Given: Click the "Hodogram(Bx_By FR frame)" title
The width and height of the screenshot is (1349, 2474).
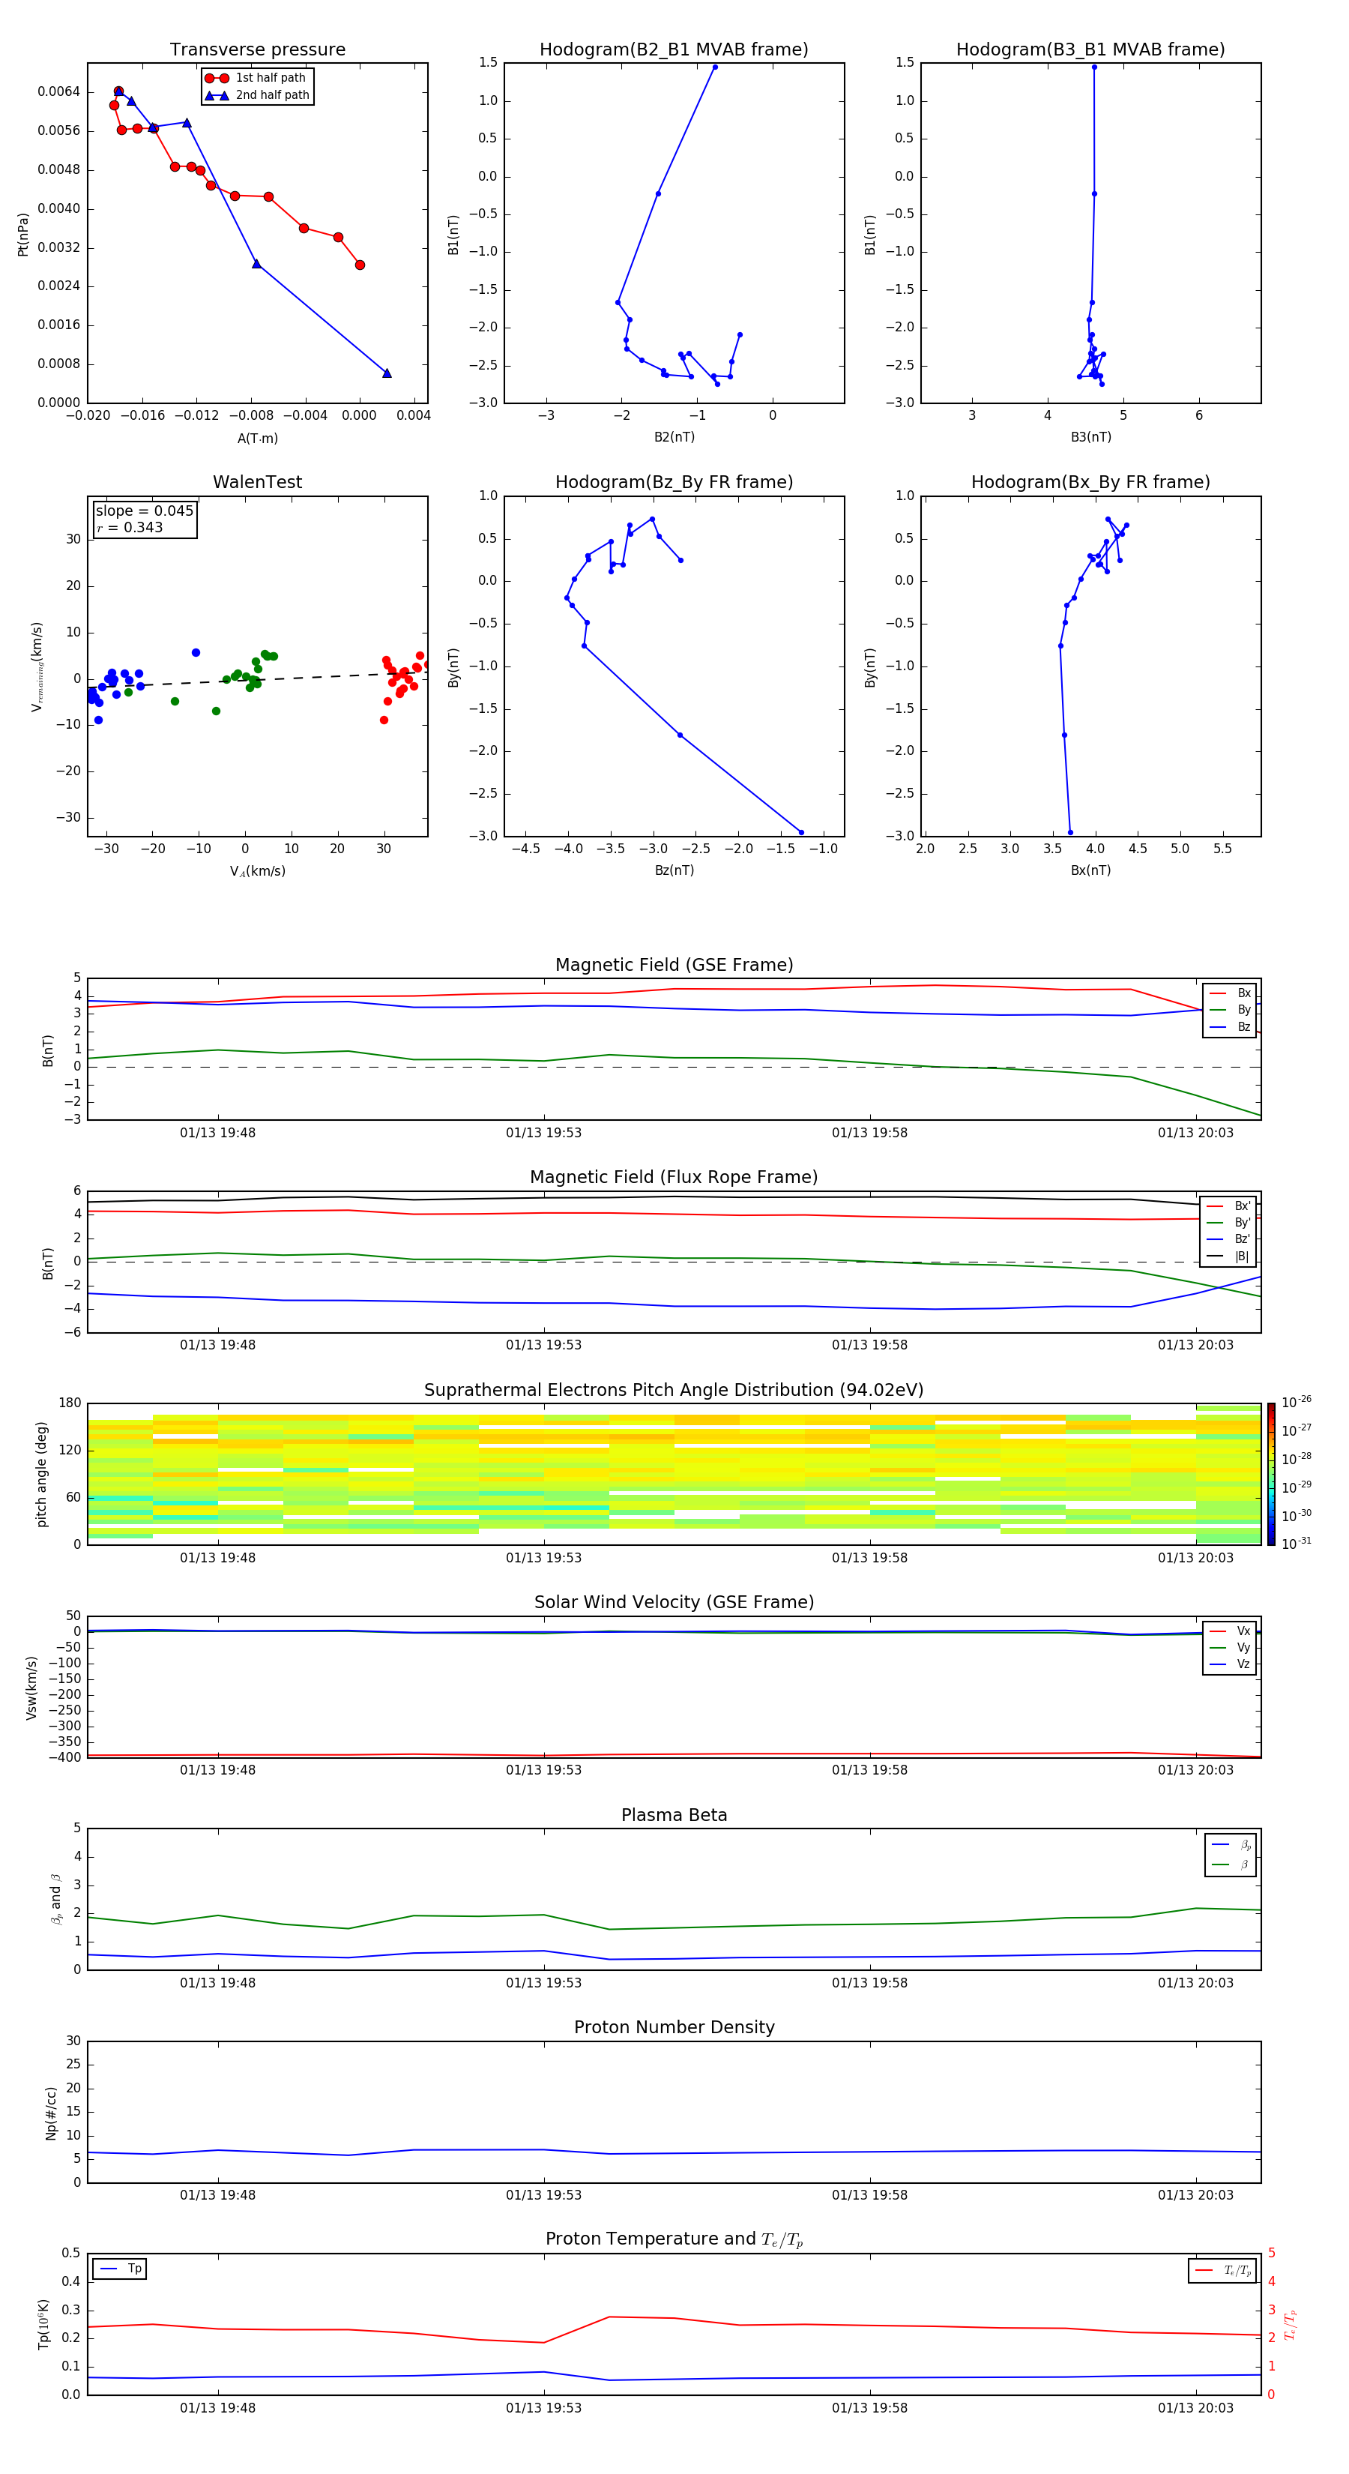Looking at the screenshot, I should tap(1090, 482).
